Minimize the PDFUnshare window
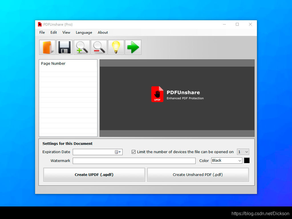292x219 pixels. point(224,25)
